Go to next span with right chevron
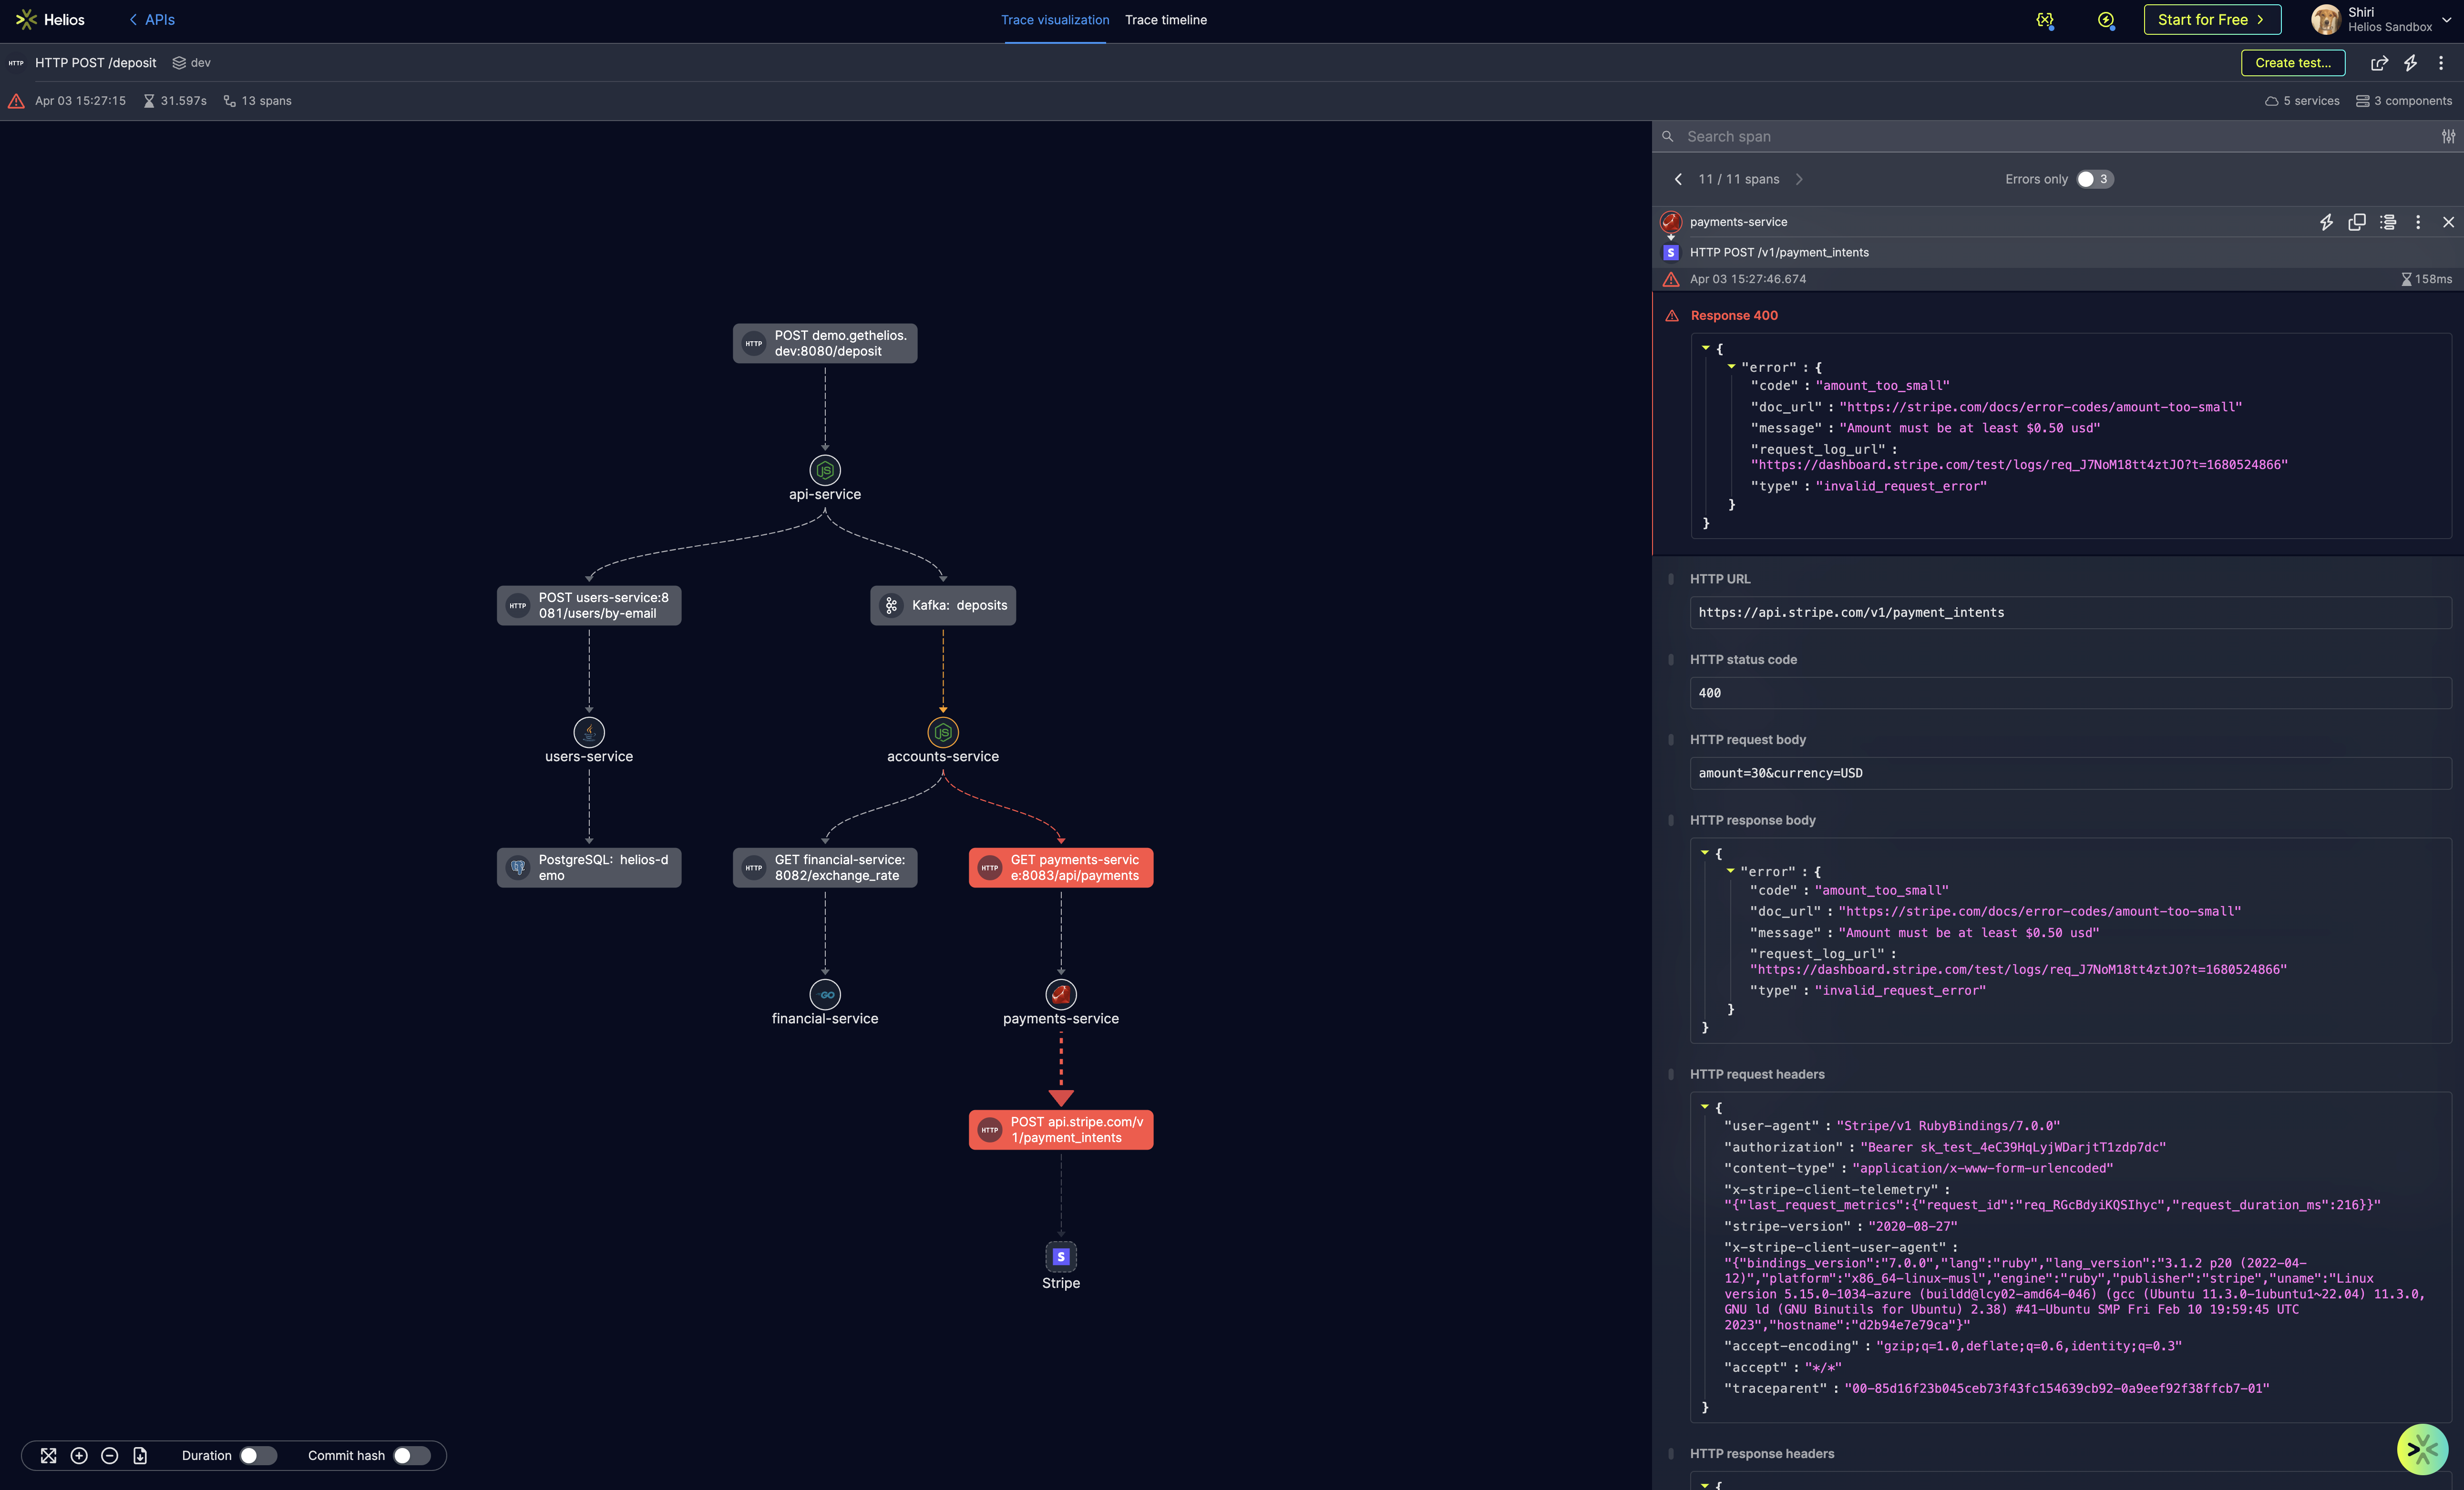Image resolution: width=2464 pixels, height=1490 pixels. click(1799, 180)
